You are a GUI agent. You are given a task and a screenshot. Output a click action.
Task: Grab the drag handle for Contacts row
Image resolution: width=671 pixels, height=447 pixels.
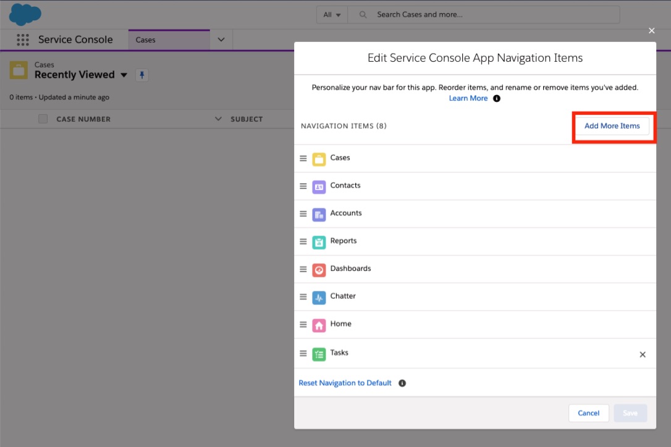pyautogui.click(x=303, y=186)
